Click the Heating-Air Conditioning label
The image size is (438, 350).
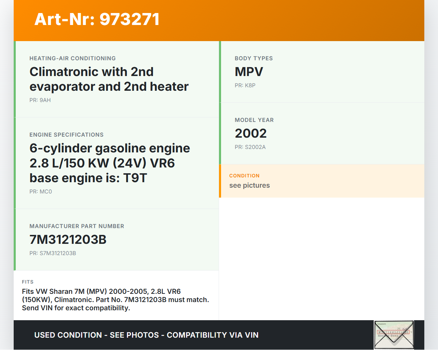tap(73, 58)
